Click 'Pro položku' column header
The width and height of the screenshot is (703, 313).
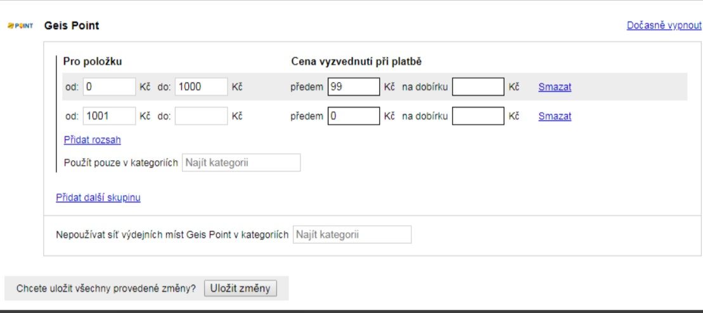(x=93, y=62)
